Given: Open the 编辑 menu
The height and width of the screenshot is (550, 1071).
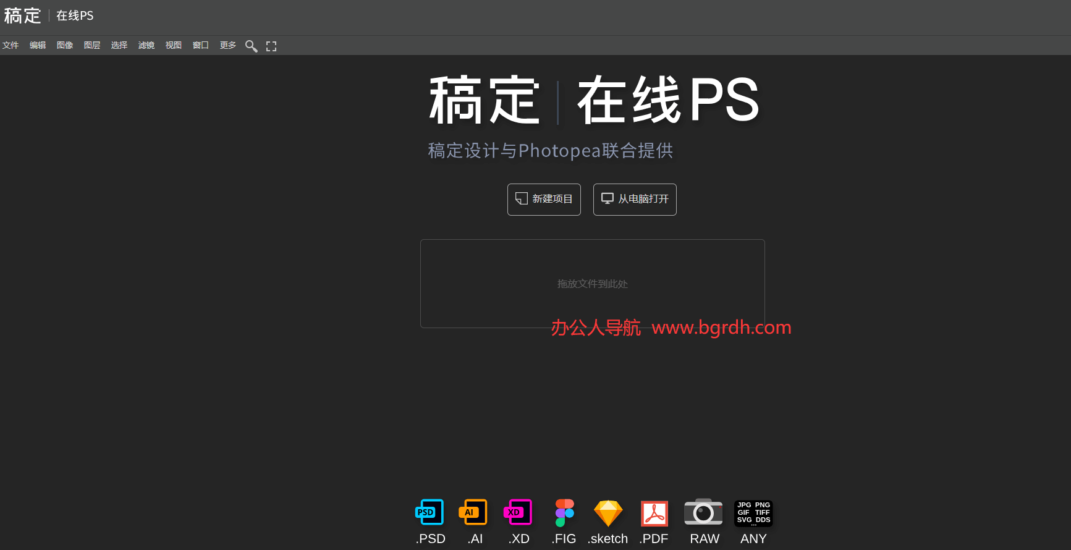Looking at the screenshot, I should [38, 45].
